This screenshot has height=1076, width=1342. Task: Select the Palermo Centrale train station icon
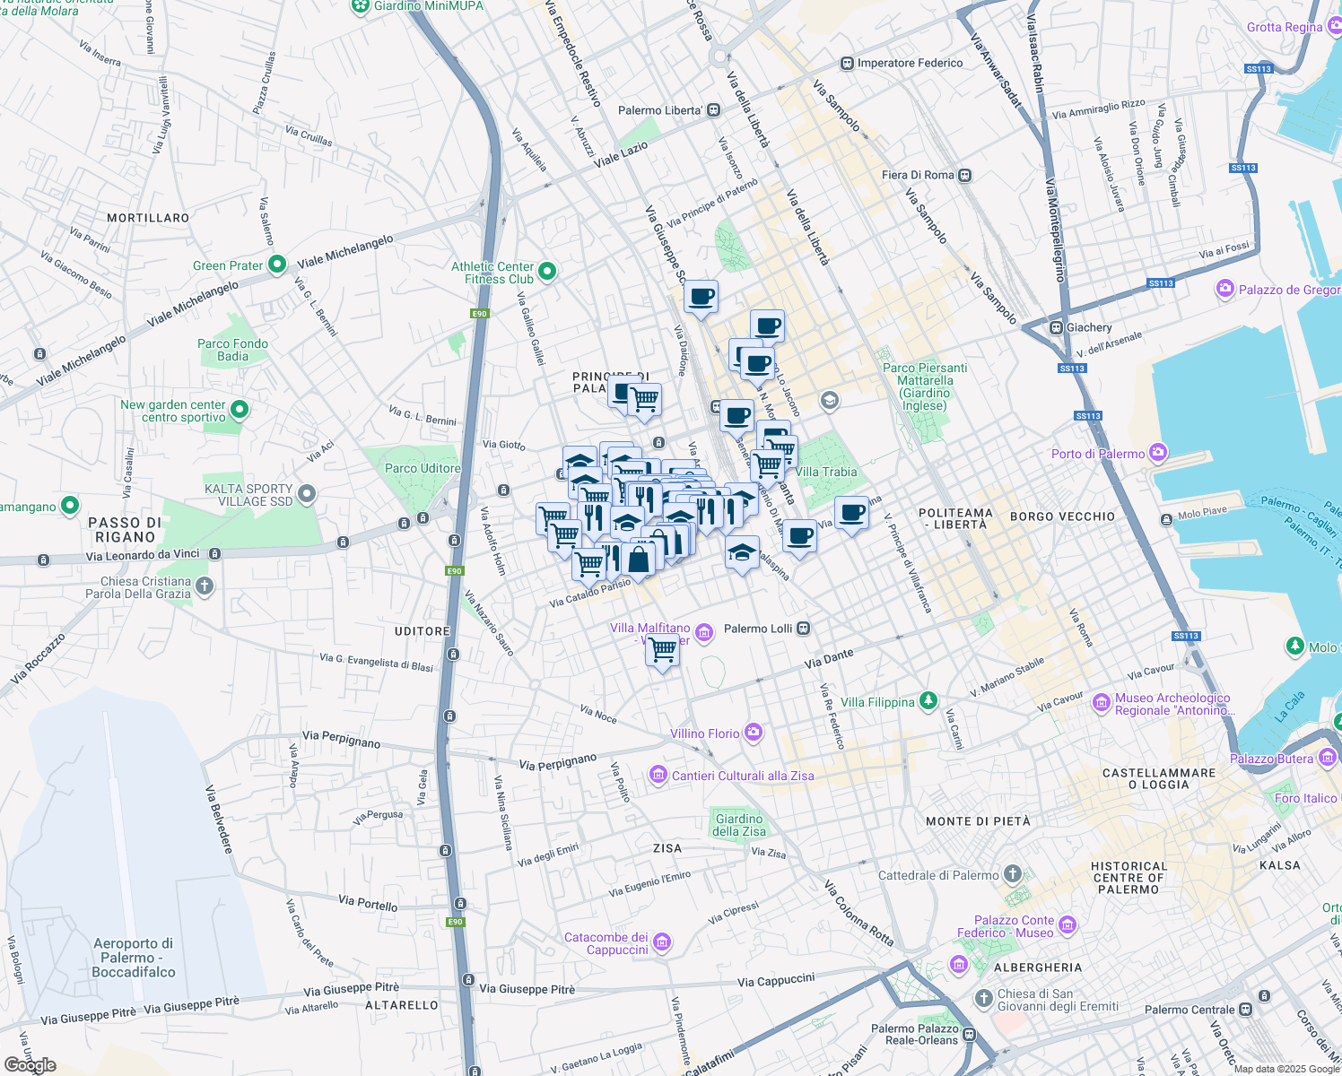pyautogui.click(x=1244, y=1009)
